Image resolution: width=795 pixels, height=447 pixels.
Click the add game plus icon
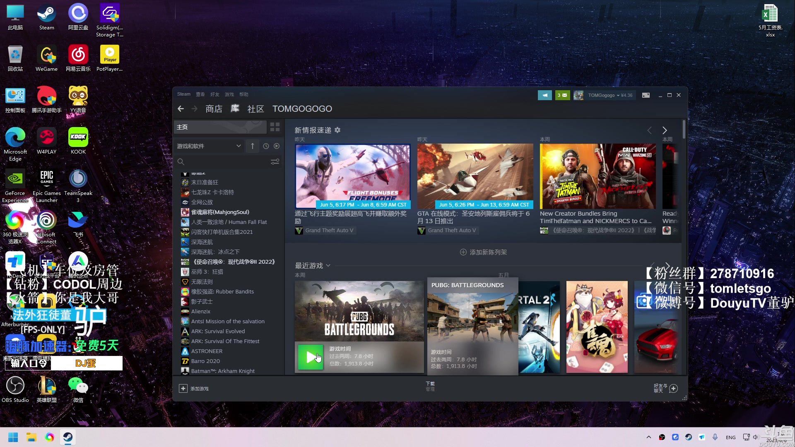click(183, 389)
